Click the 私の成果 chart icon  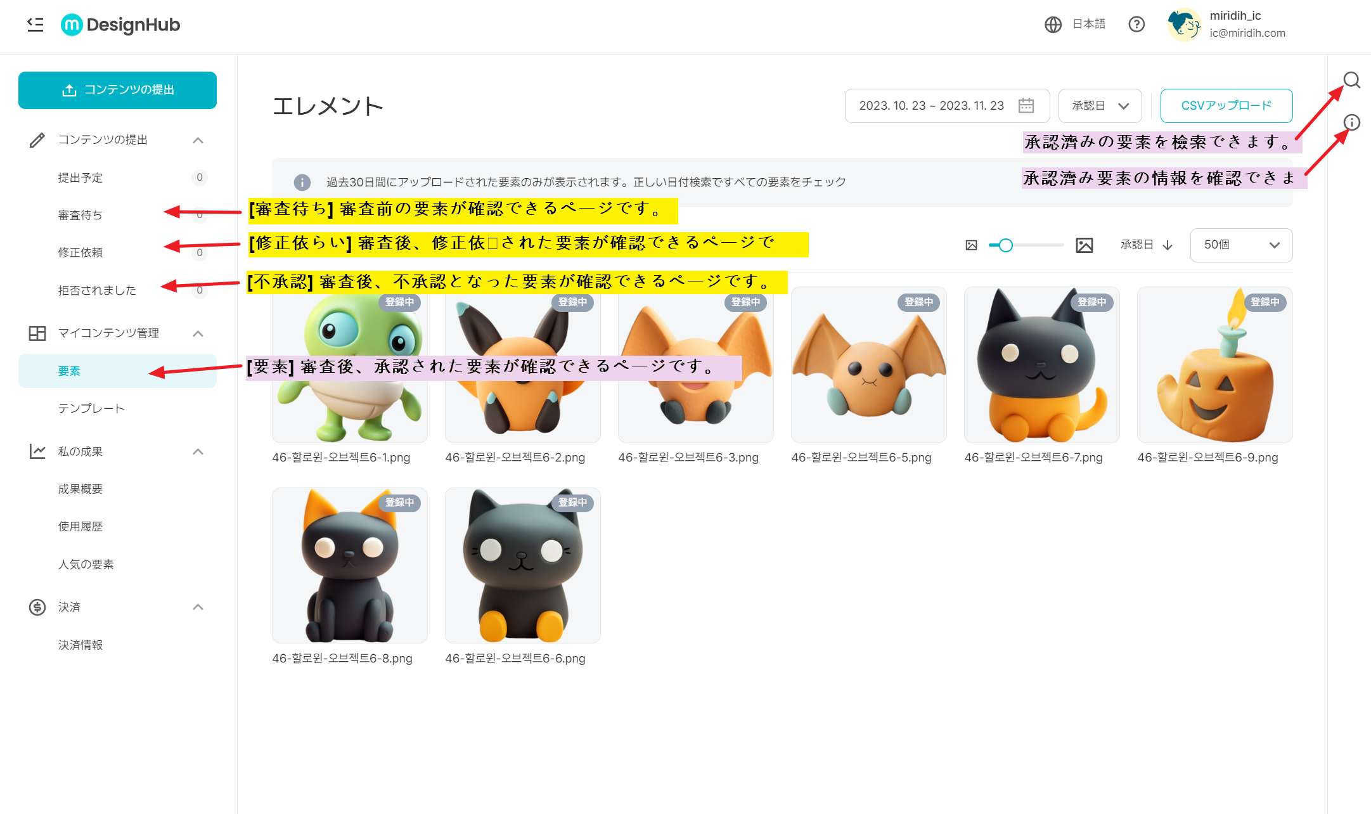coord(36,451)
